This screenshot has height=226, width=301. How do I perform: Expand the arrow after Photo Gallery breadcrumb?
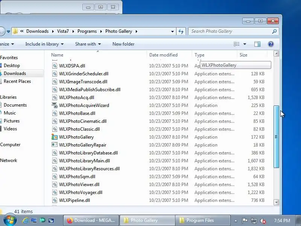point(136,31)
